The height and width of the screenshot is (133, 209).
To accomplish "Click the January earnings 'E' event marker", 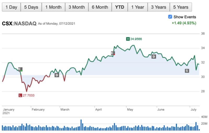I will click(x=20, y=69).
